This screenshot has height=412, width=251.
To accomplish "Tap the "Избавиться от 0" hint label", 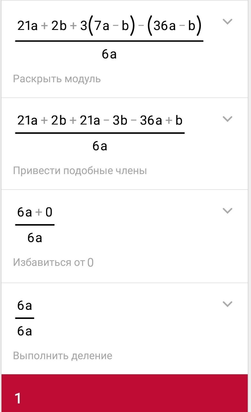I will point(53,262).
